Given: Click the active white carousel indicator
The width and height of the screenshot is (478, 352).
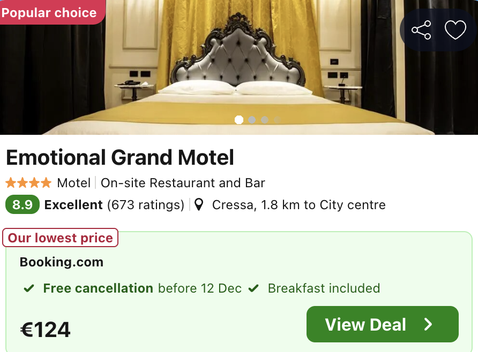Looking at the screenshot, I should 239,120.
